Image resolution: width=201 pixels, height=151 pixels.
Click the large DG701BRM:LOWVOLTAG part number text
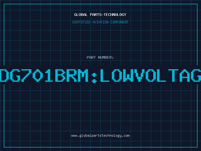point(100,76)
